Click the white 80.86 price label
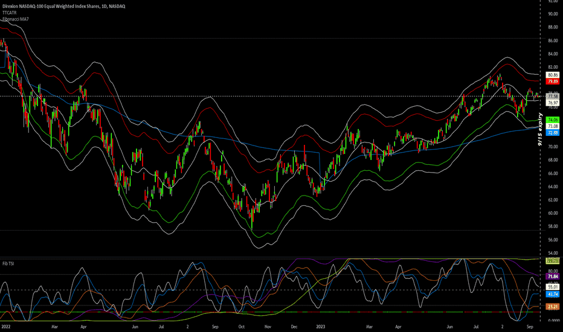Screen dimensions: 563x332 click(553, 75)
